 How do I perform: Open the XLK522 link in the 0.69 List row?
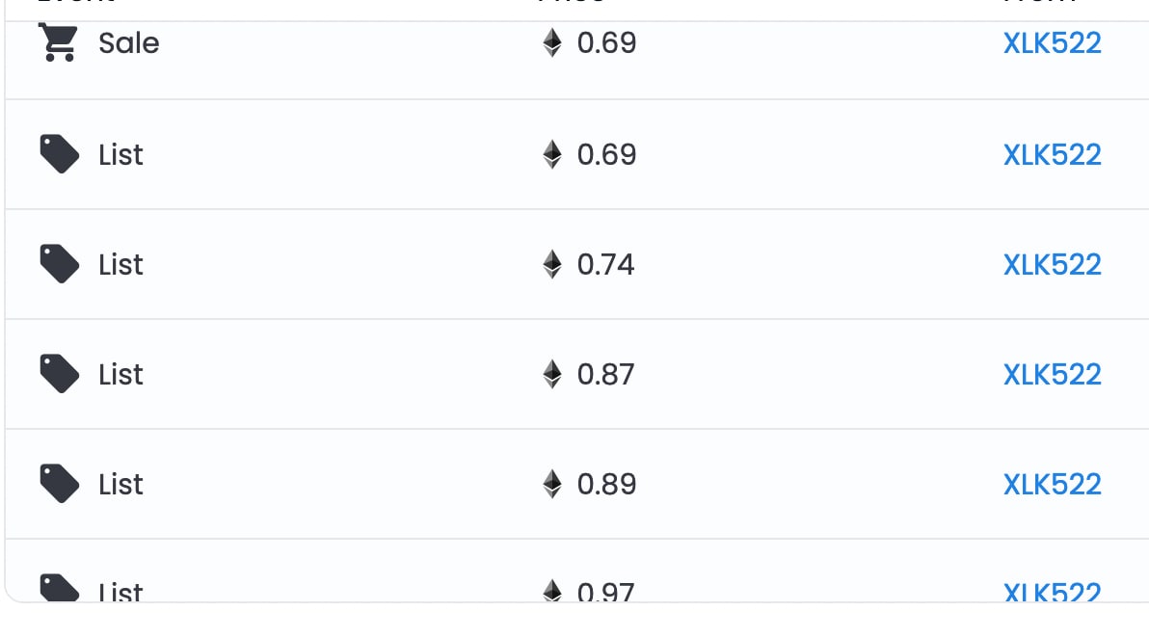click(x=1053, y=154)
